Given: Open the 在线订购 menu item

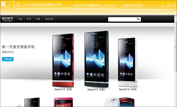Looking at the screenshot, I should (49, 19).
